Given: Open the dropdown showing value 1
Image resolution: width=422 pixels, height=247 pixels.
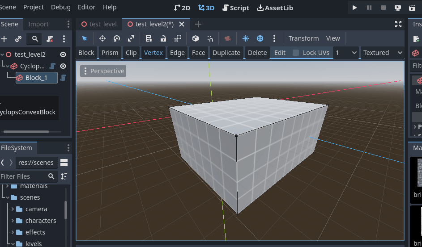Looking at the screenshot, I should click(346, 53).
